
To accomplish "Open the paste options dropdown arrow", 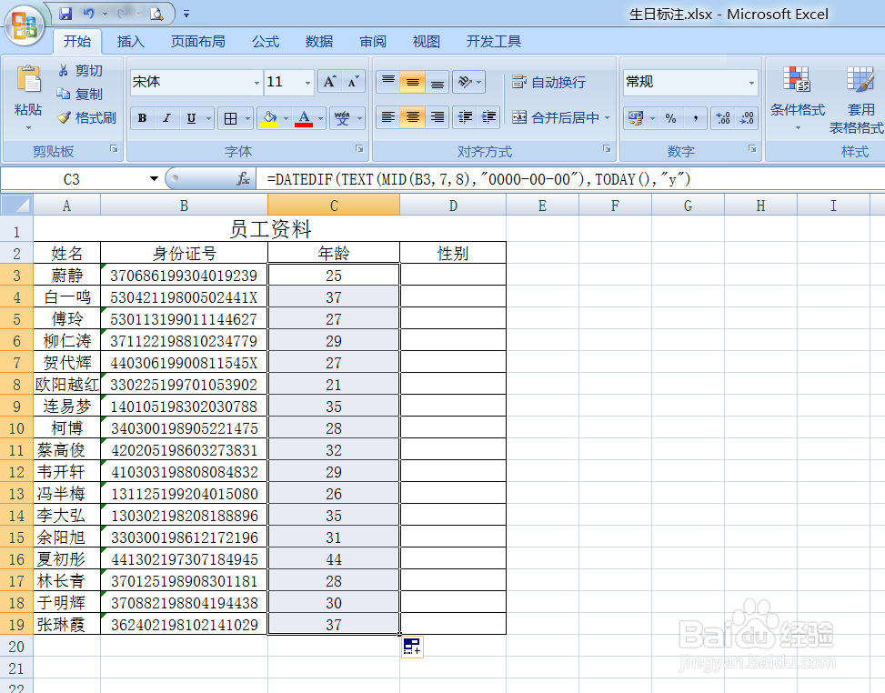I will tap(28, 127).
